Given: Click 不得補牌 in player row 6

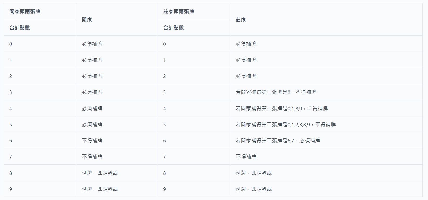Looking at the screenshot, I should tap(92, 141).
